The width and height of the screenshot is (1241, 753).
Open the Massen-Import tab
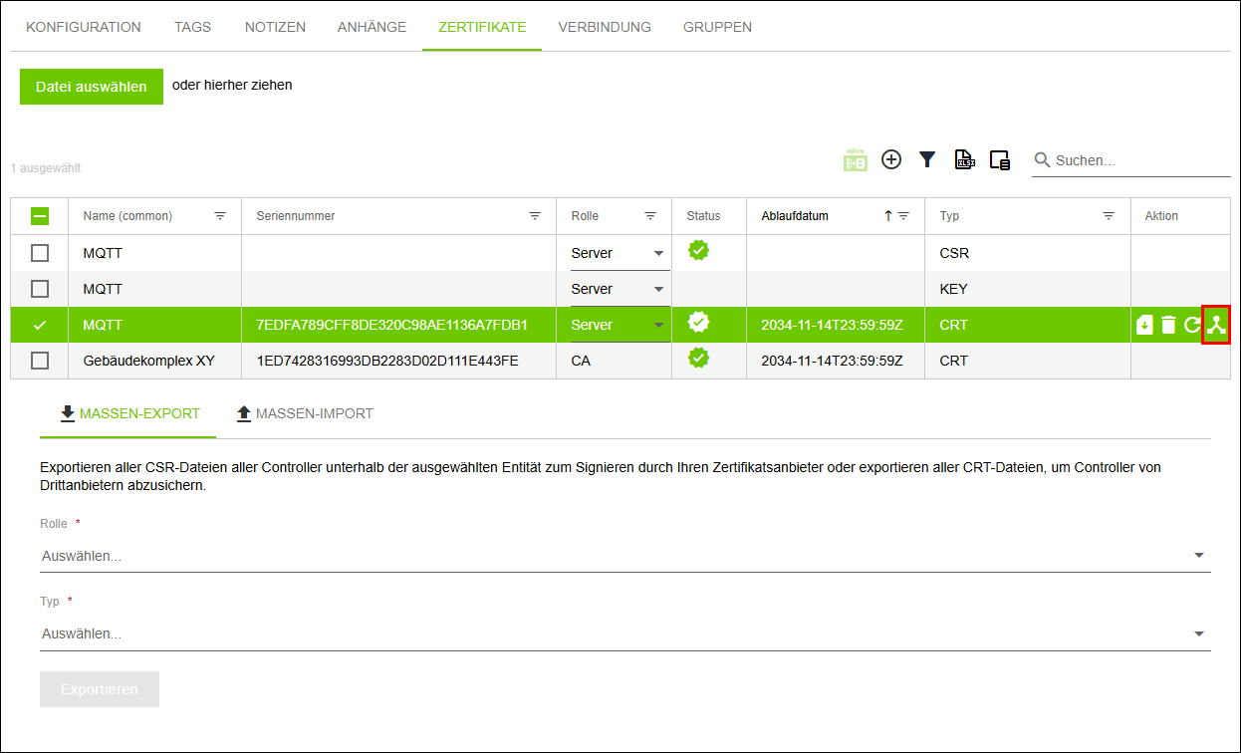click(305, 413)
